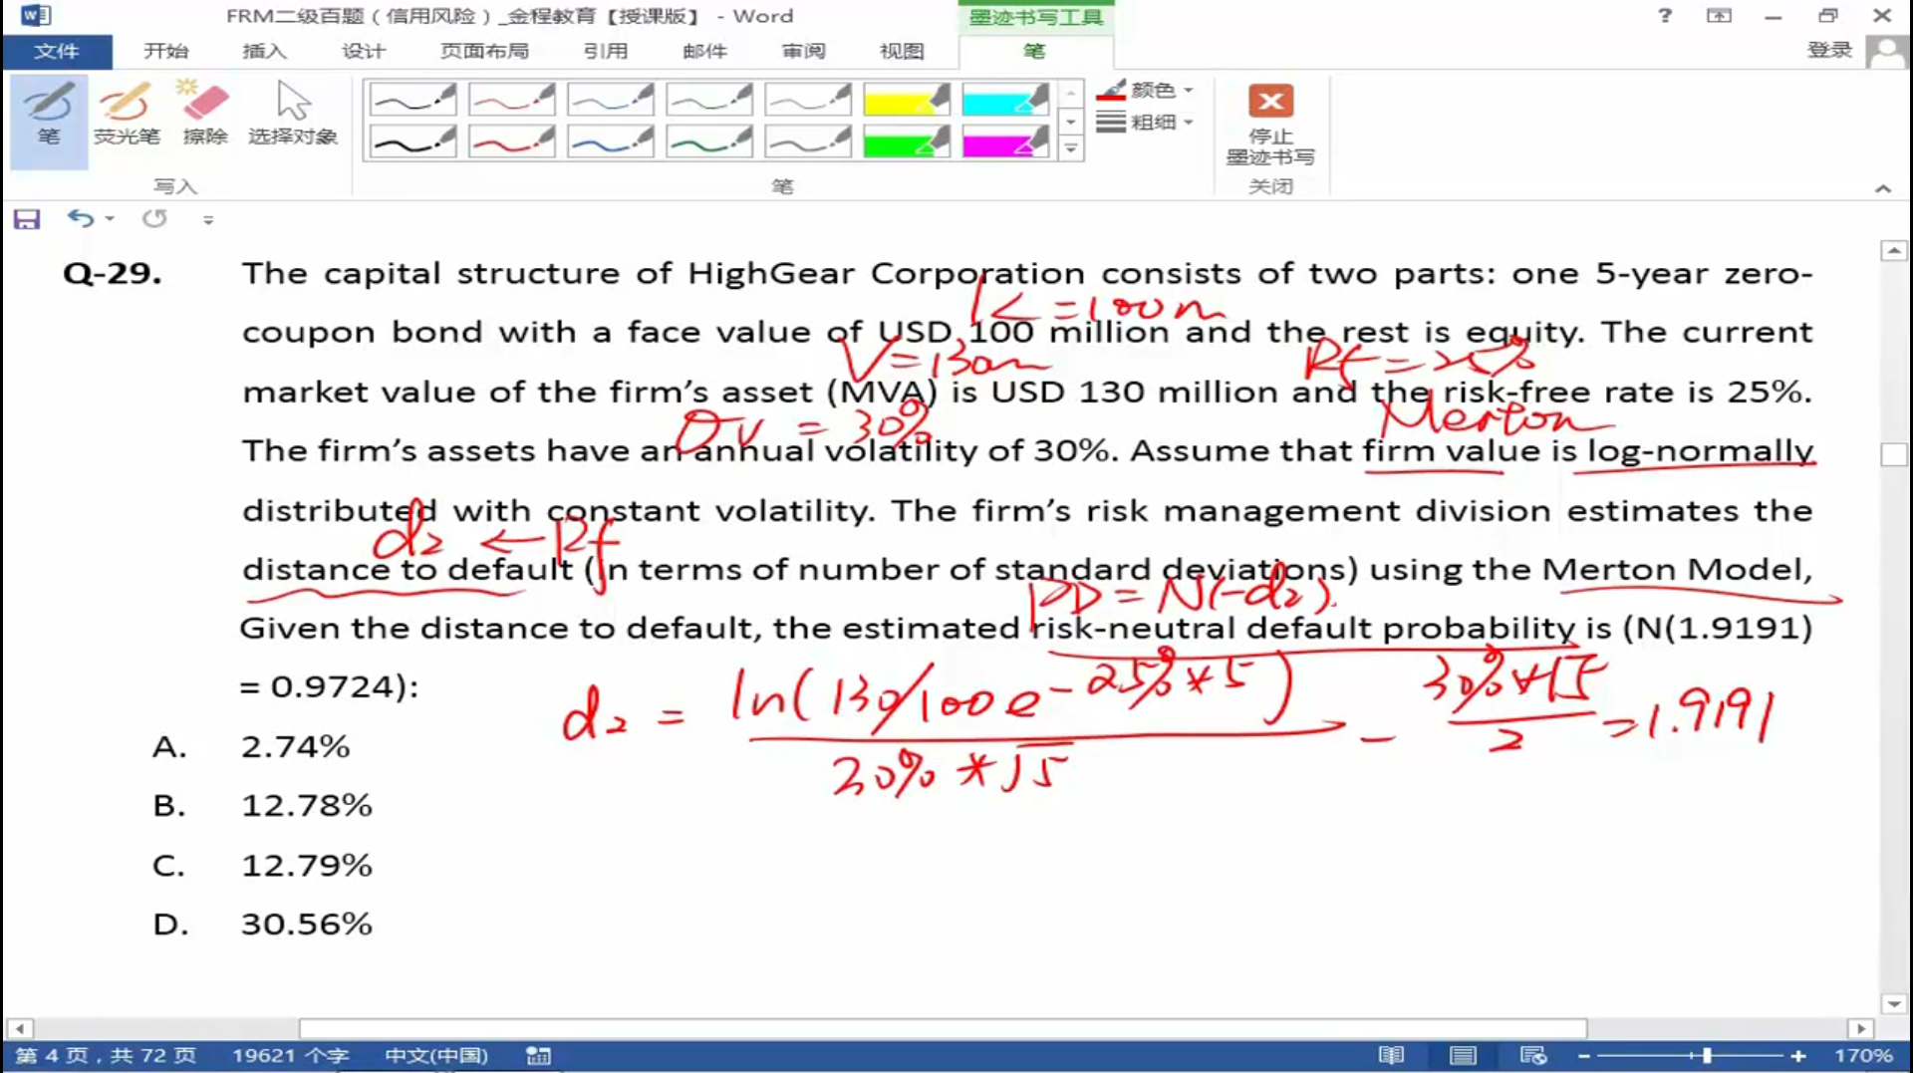
Task: Pick the blue thick pen in bottom row
Action: click(610, 141)
